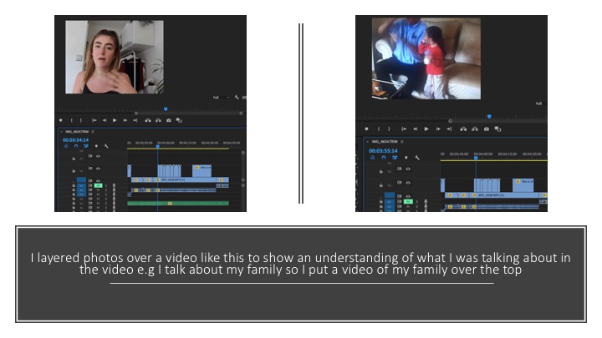Viewport: 602px width, 338px height.
Task: Click Add Marker icon below woman's preview
Action: coord(60,120)
